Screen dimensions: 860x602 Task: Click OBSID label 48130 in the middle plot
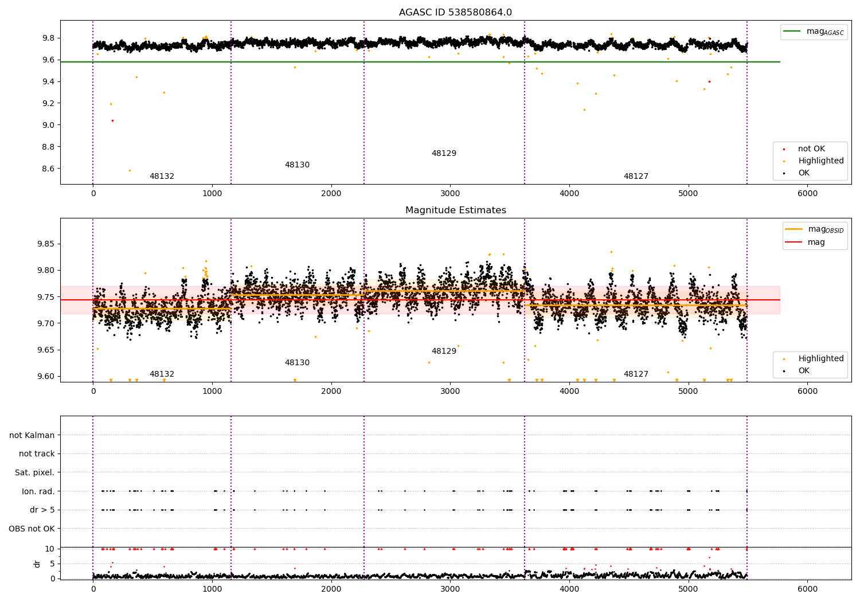pos(297,362)
